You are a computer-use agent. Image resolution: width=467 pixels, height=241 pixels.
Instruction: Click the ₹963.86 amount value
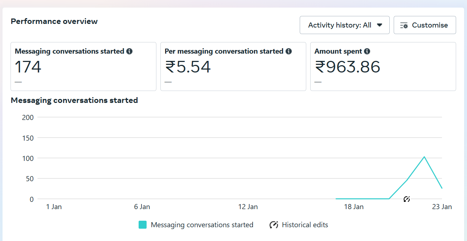pos(348,67)
